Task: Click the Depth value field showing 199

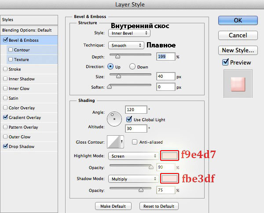Action: tap(166, 57)
